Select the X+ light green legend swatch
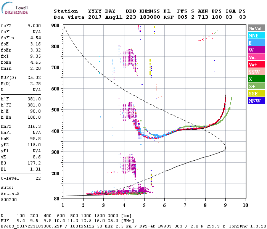Screen dimensions: 267x229 click(x=256, y=86)
